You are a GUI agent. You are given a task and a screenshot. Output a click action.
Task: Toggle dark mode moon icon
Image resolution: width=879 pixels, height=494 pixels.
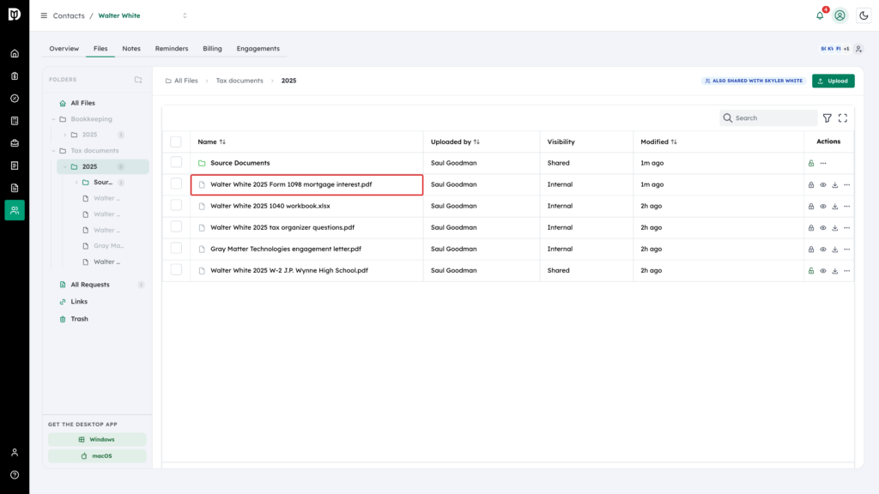[864, 15]
